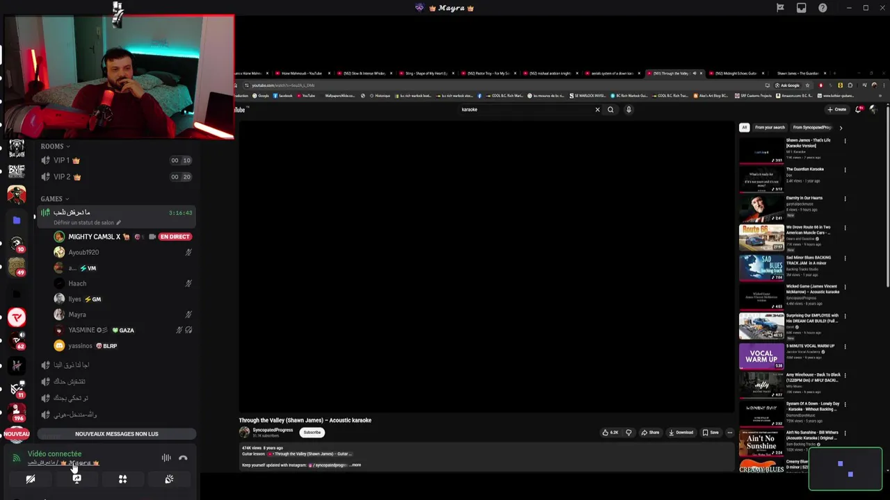This screenshot has height=500, width=890.
Task: Click Subscribe to SyncopatedProgress
Action: coord(312,433)
